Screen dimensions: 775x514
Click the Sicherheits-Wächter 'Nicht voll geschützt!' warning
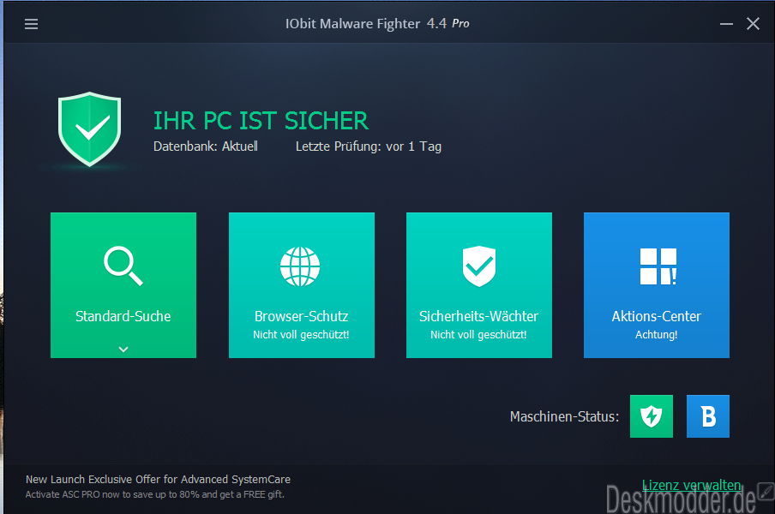tap(478, 335)
